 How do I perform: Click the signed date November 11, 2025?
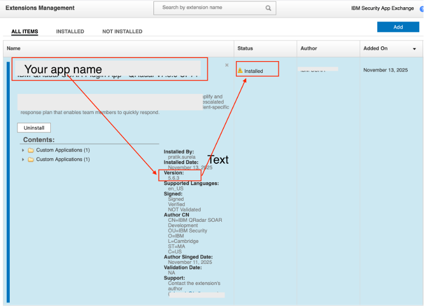pyautogui.click(x=190, y=262)
